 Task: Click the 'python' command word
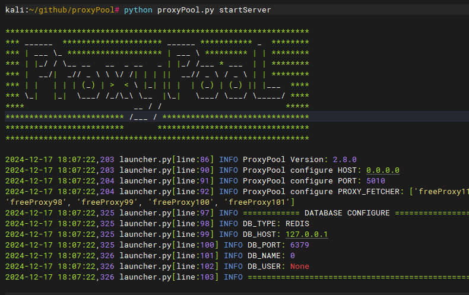(138, 10)
